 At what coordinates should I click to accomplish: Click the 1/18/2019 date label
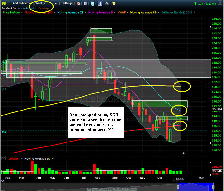coord(178,179)
